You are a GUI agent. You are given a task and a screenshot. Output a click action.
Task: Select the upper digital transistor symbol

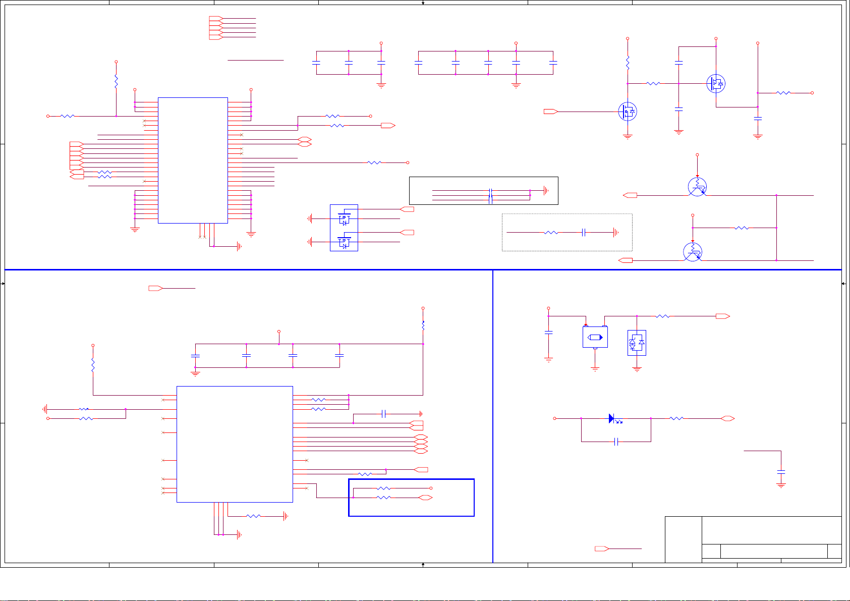click(697, 187)
